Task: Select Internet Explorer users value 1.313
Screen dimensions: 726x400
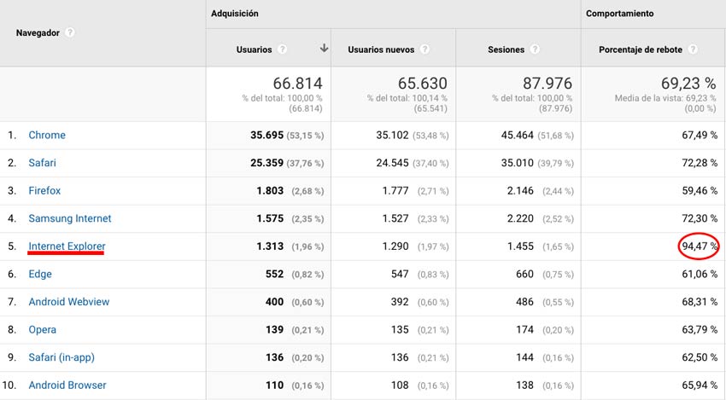Action: 270,246
